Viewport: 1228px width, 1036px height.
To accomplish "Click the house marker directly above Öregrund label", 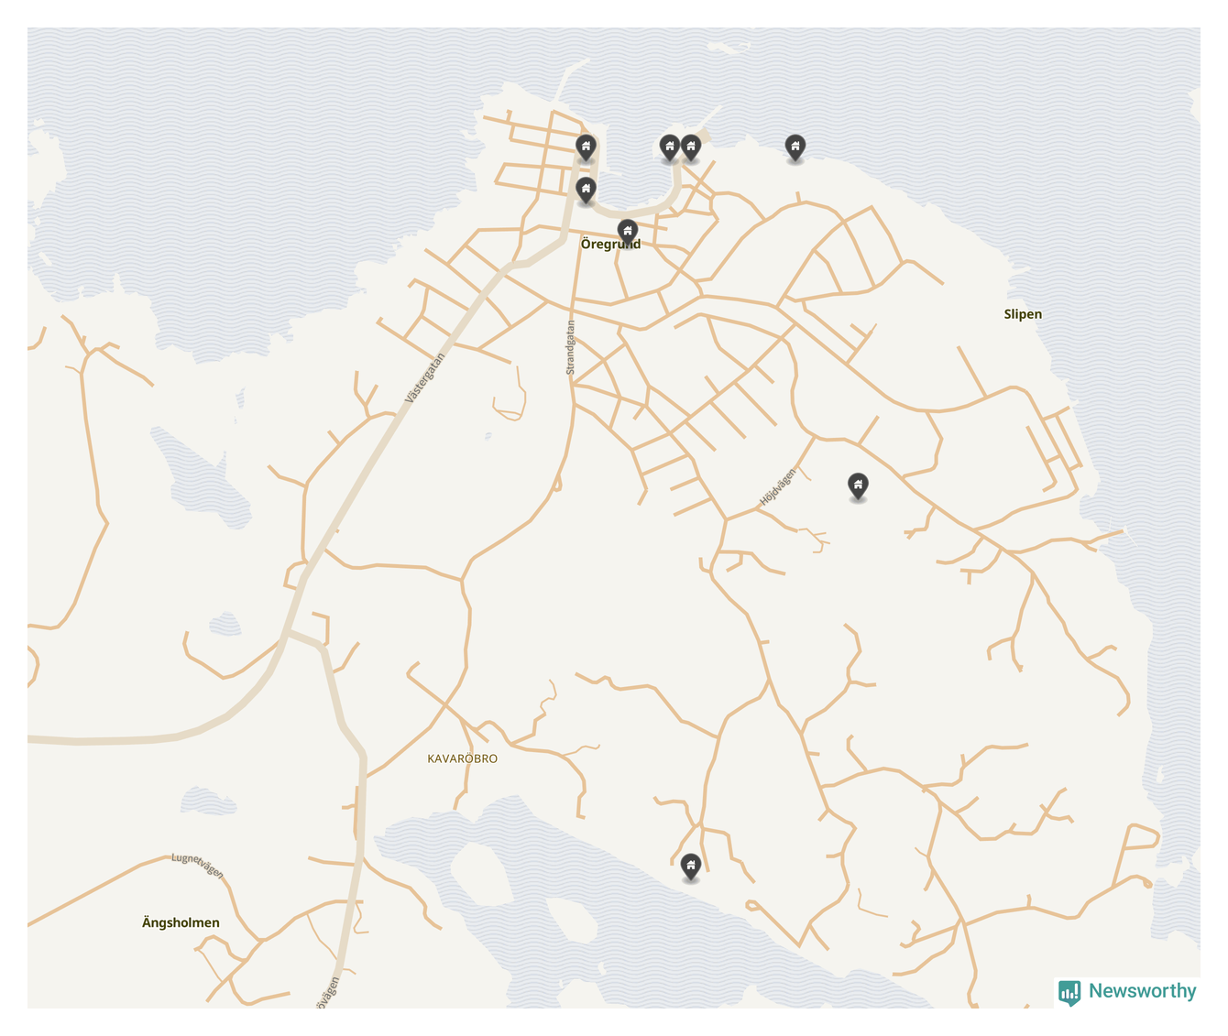I will click(627, 230).
